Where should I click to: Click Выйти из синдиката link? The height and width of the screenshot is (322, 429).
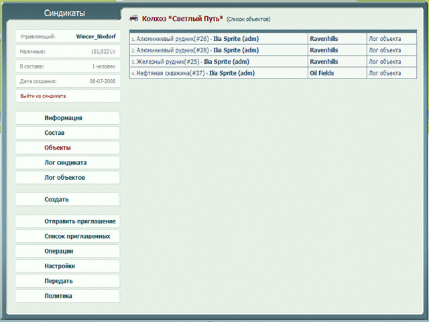click(43, 96)
